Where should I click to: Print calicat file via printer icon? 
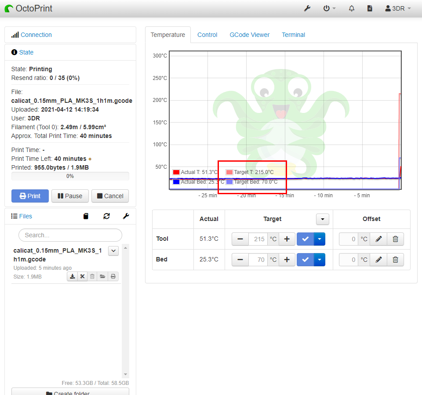(113, 276)
